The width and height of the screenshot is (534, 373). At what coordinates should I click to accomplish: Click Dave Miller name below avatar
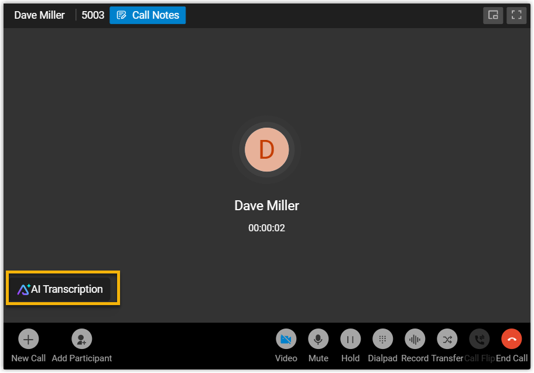[266, 206]
